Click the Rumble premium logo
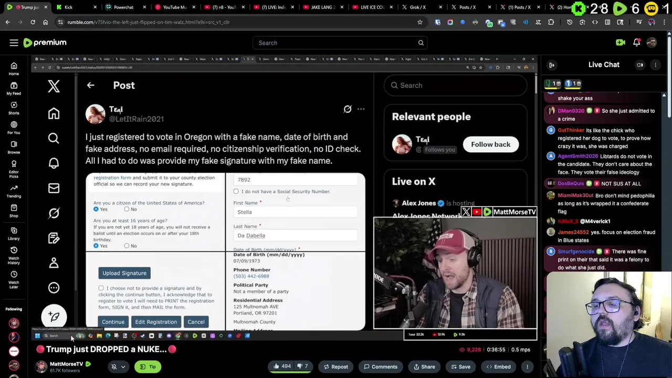 (45, 43)
